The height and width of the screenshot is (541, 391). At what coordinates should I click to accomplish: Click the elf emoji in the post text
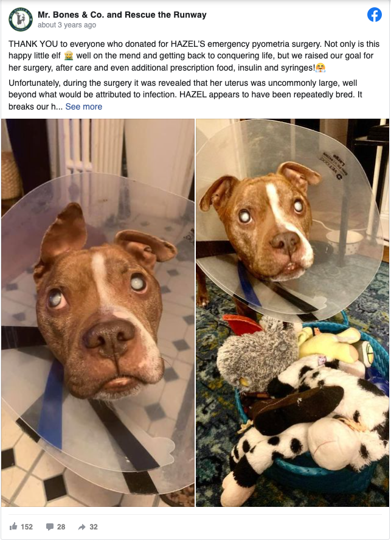[69, 56]
